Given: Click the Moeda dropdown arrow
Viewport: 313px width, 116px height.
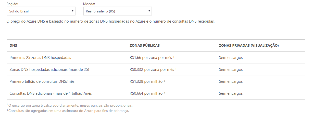Looking at the screenshot, I should (149, 11).
